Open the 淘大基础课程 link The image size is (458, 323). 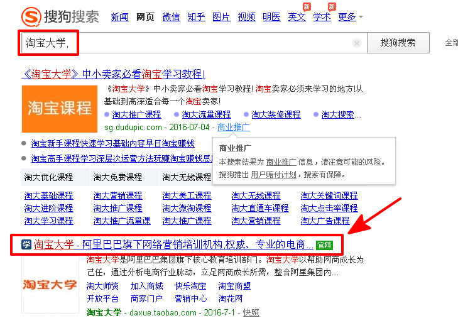49,195
